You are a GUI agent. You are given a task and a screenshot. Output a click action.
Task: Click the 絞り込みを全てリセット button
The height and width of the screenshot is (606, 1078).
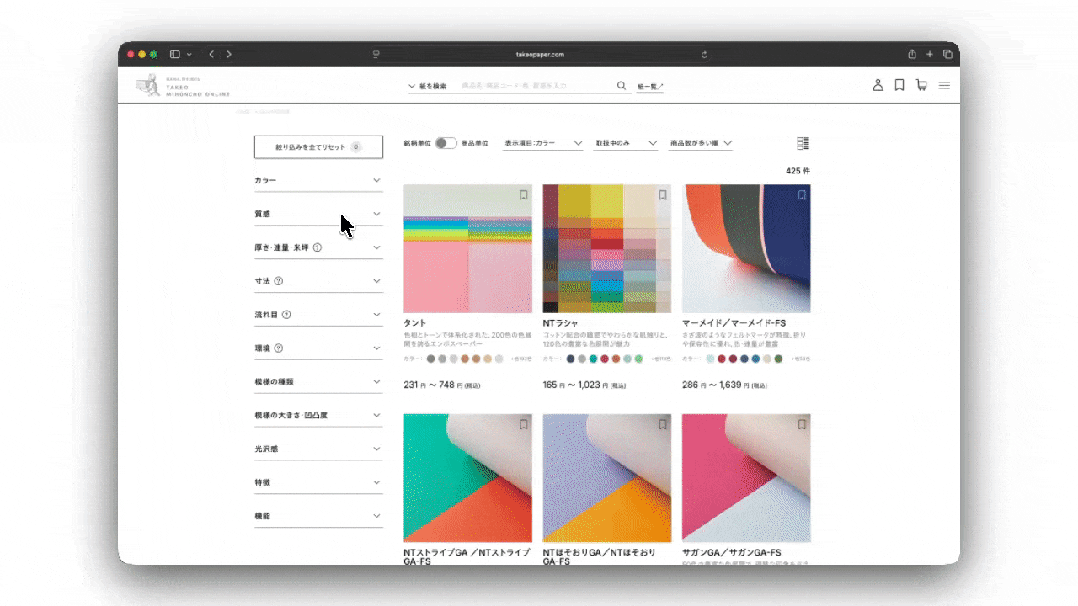pos(318,147)
